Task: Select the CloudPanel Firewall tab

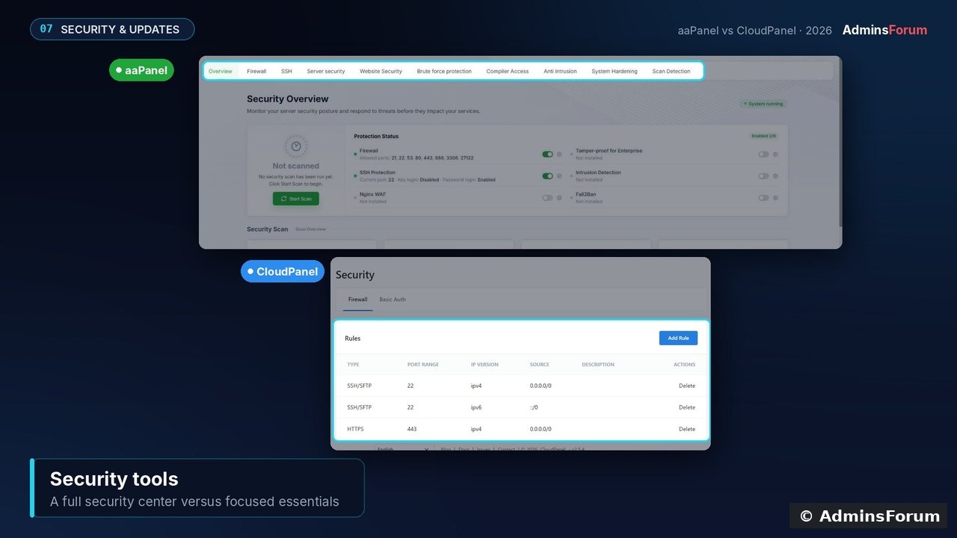Action: (357, 300)
